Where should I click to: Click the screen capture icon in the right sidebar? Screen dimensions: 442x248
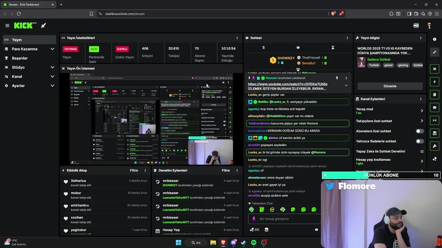(434, 69)
